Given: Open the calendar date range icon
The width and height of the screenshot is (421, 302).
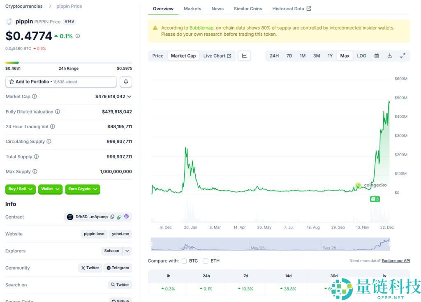Looking at the screenshot, I should (x=377, y=56).
